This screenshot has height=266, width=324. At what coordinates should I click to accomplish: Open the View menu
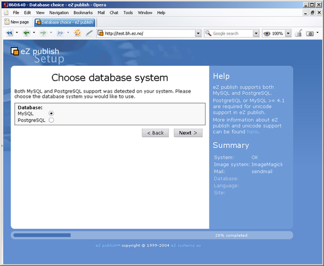click(40, 13)
